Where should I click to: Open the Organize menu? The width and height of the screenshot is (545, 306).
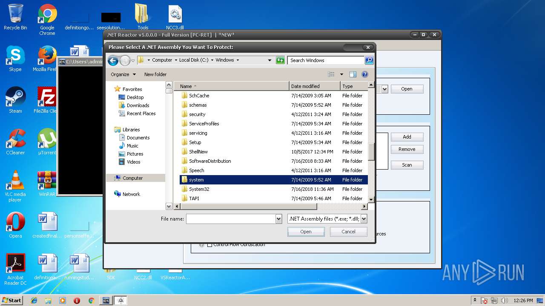(x=123, y=74)
